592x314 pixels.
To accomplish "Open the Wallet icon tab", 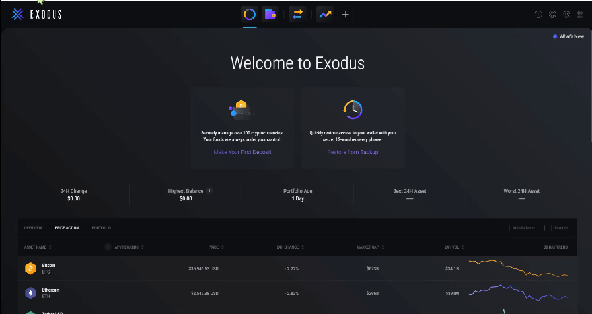I will click(x=270, y=15).
